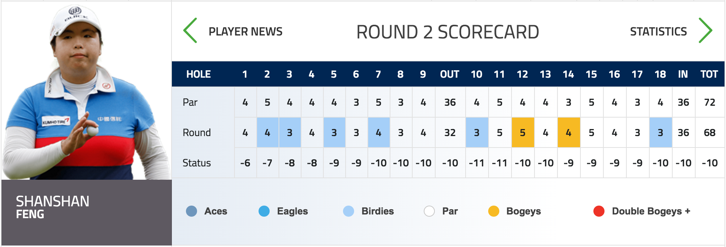
Task: Open the Player News section
Action: [246, 31]
